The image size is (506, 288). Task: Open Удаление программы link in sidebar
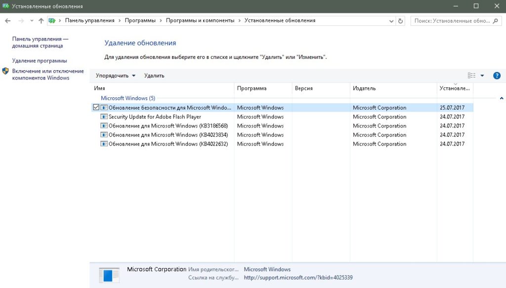point(40,61)
